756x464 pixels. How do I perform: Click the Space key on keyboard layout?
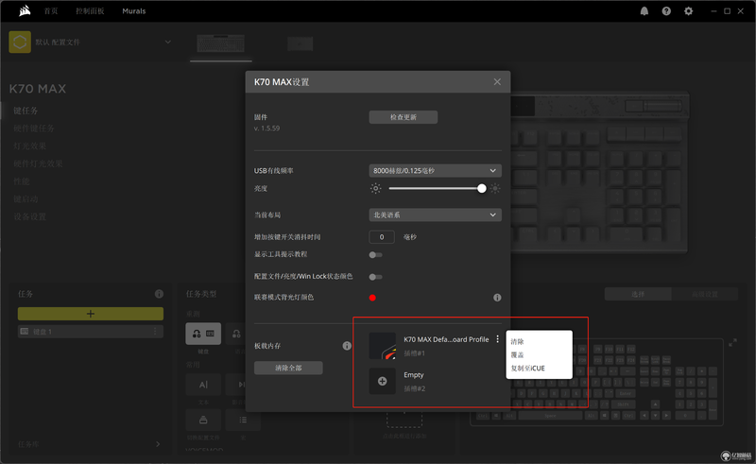tap(550, 416)
